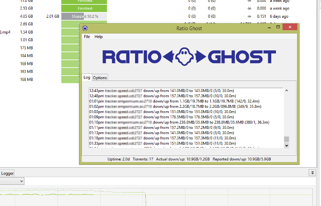Image resolution: width=321 pixels, height=206 pixels.
Task: Select the 01:13pm log entry
Action: (161, 133)
